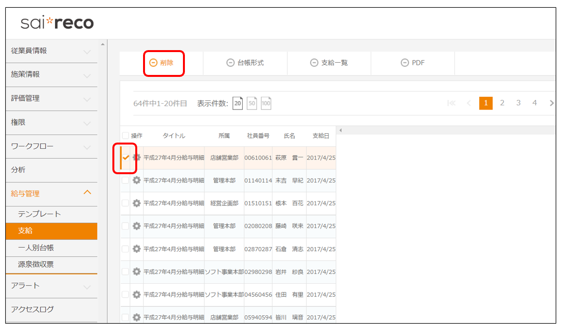
Task: Click the 支給一覧 toolbar button
Action: (x=329, y=63)
